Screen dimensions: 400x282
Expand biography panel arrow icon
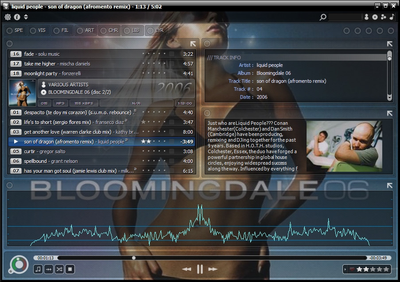coord(389,113)
